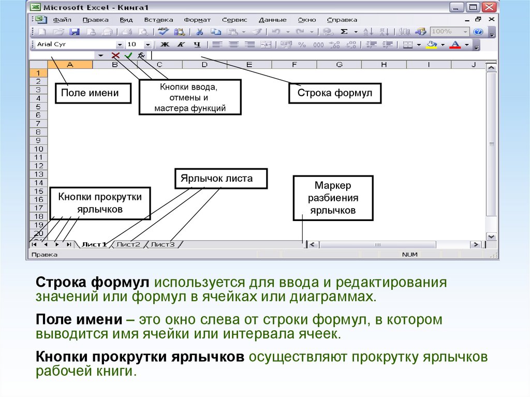Open the Файл menu
The image size is (530, 397).
(62, 20)
